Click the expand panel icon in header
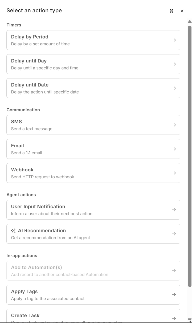The height and width of the screenshot is (323, 192). (x=171, y=11)
